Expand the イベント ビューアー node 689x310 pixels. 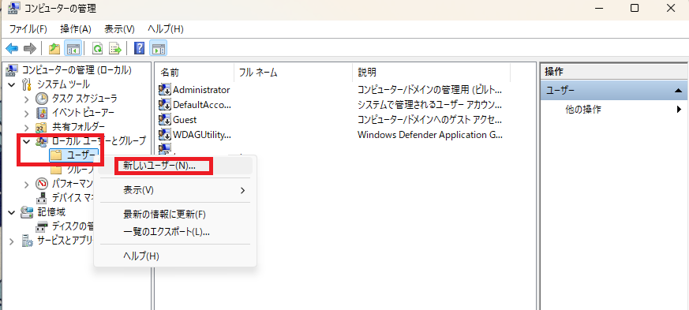click(x=28, y=113)
